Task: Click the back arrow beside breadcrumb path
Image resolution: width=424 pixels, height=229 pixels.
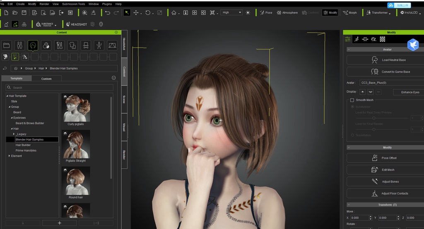Action: pyautogui.click(x=5, y=68)
